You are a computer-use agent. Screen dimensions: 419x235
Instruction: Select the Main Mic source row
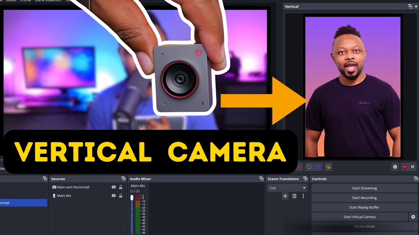tap(88, 196)
